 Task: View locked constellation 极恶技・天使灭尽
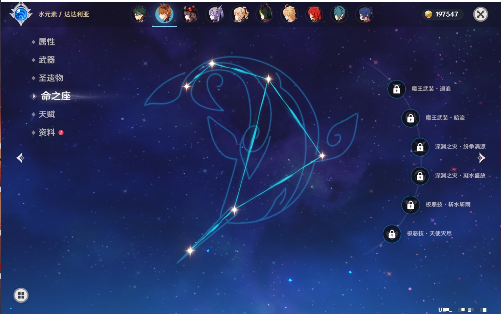coord(392,234)
